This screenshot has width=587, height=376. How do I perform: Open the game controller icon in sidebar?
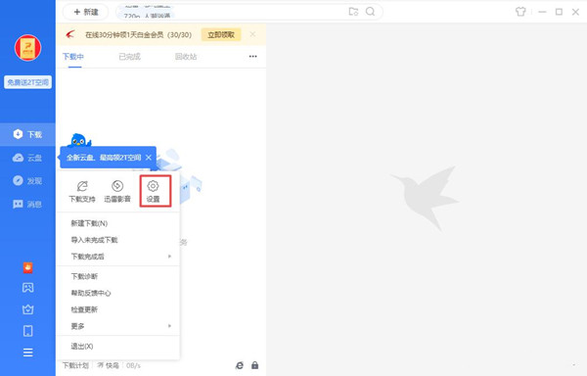click(x=27, y=288)
